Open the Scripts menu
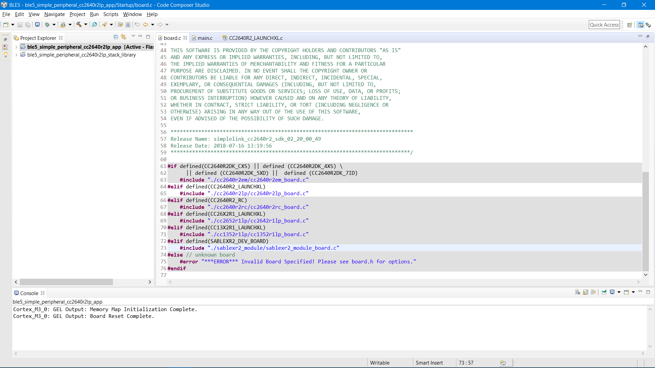Image resolution: width=655 pixels, height=368 pixels. (x=111, y=14)
